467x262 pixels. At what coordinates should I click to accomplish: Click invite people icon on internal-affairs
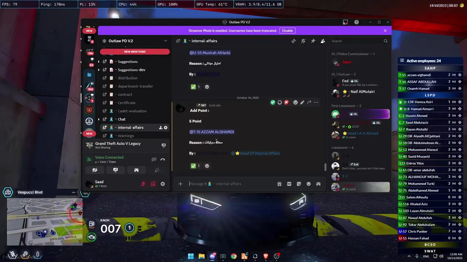click(x=161, y=128)
